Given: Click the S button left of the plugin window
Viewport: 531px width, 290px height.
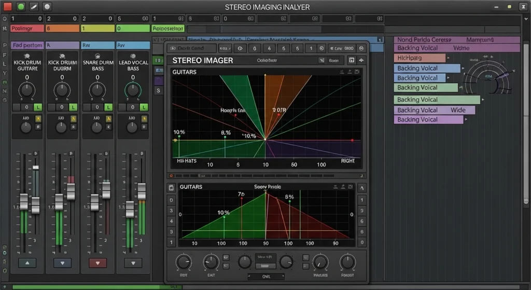Looking at the screenshot, I should 158,91.
